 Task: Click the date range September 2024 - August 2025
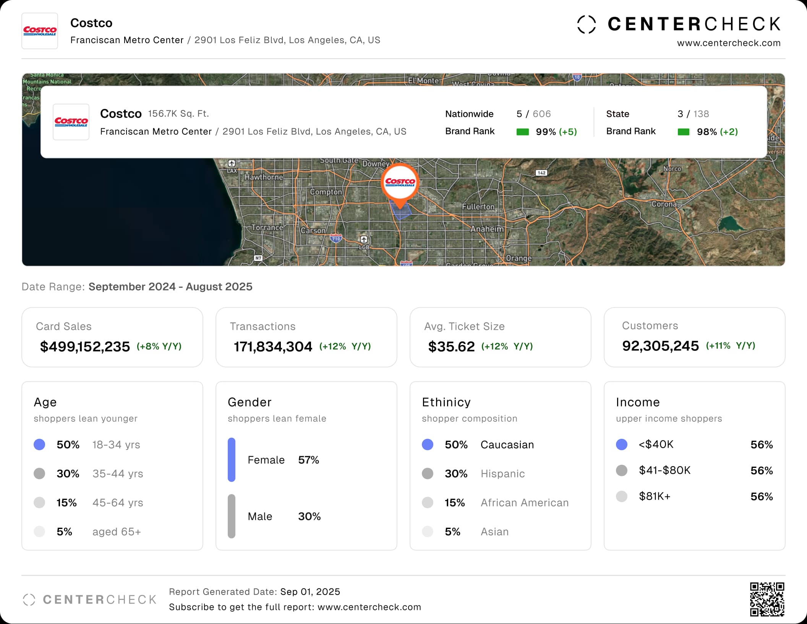(170, 287)
